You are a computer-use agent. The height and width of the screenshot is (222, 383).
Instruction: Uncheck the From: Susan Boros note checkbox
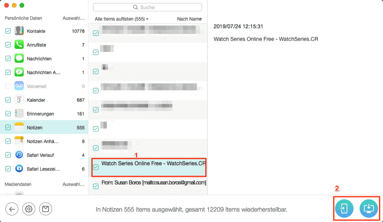pyautogui.click(x=96, y=186)
